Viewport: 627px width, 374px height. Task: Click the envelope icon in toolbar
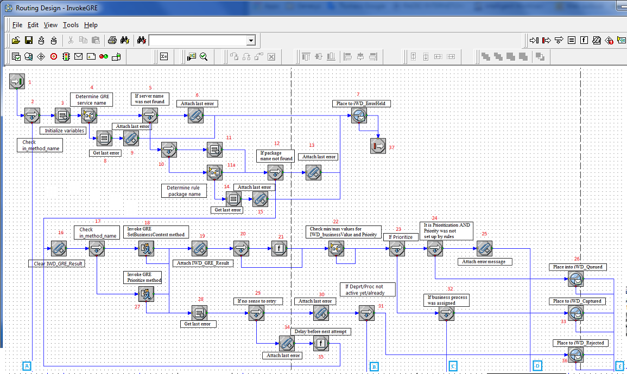tap(79, 56)
